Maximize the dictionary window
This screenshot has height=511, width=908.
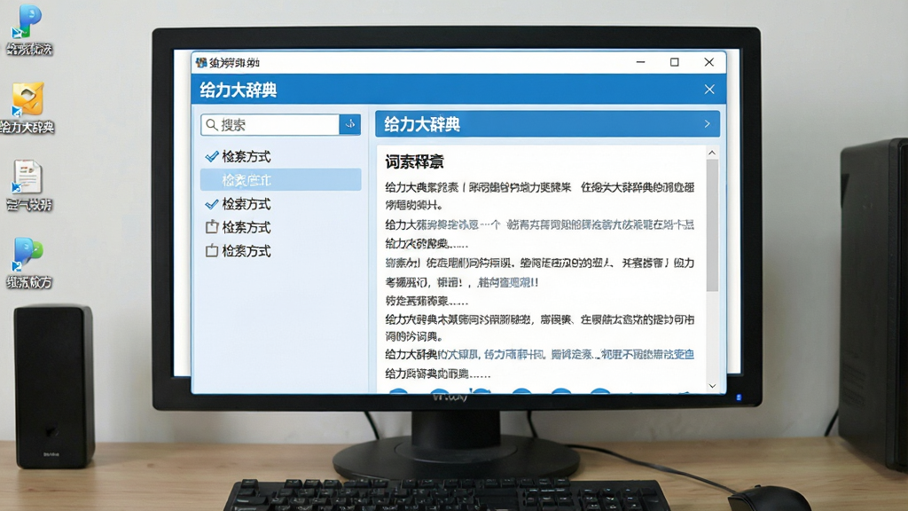(x=675, y=62)
